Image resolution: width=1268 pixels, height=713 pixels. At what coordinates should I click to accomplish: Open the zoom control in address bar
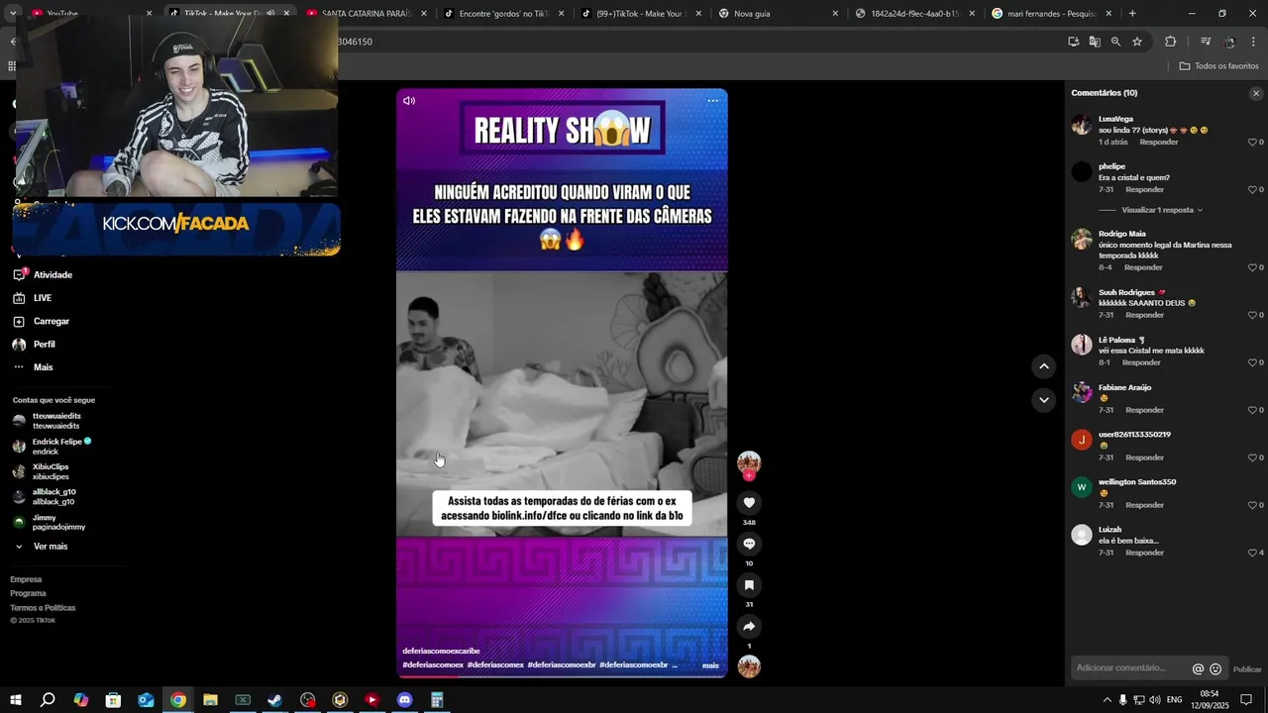[1116, 42]
